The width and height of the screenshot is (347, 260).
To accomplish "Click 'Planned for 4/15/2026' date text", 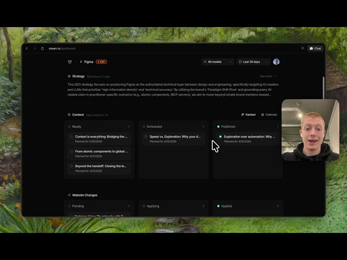I will point(163,141).
